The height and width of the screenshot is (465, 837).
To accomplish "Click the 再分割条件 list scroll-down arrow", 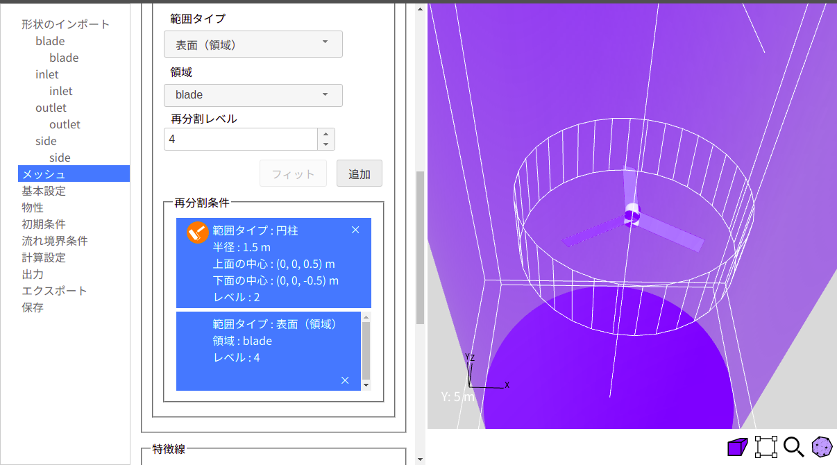I will pyautogui.click(x=366, y=385).
